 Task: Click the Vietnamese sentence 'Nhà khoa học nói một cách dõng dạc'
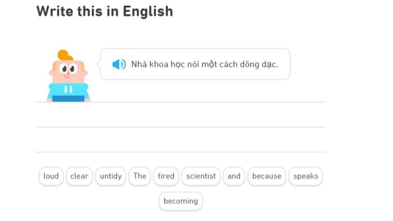pos(205,64)
